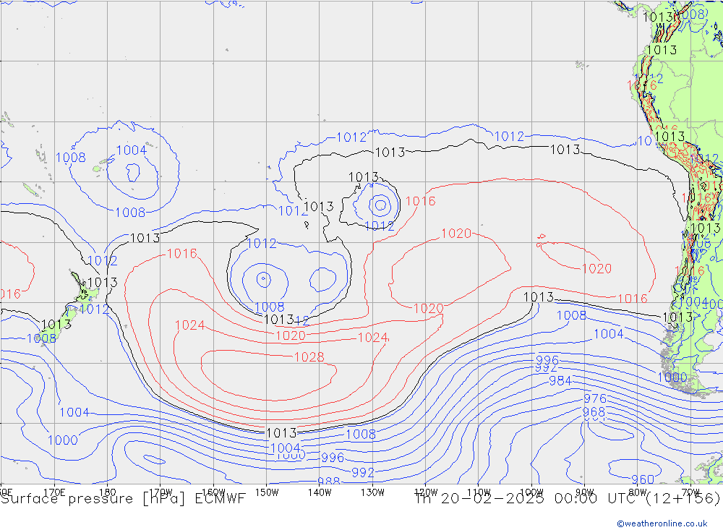The height and width of the screenshot is (530, 723).
Task: Click the 960 low pressure label
Action: pos(643,479)
